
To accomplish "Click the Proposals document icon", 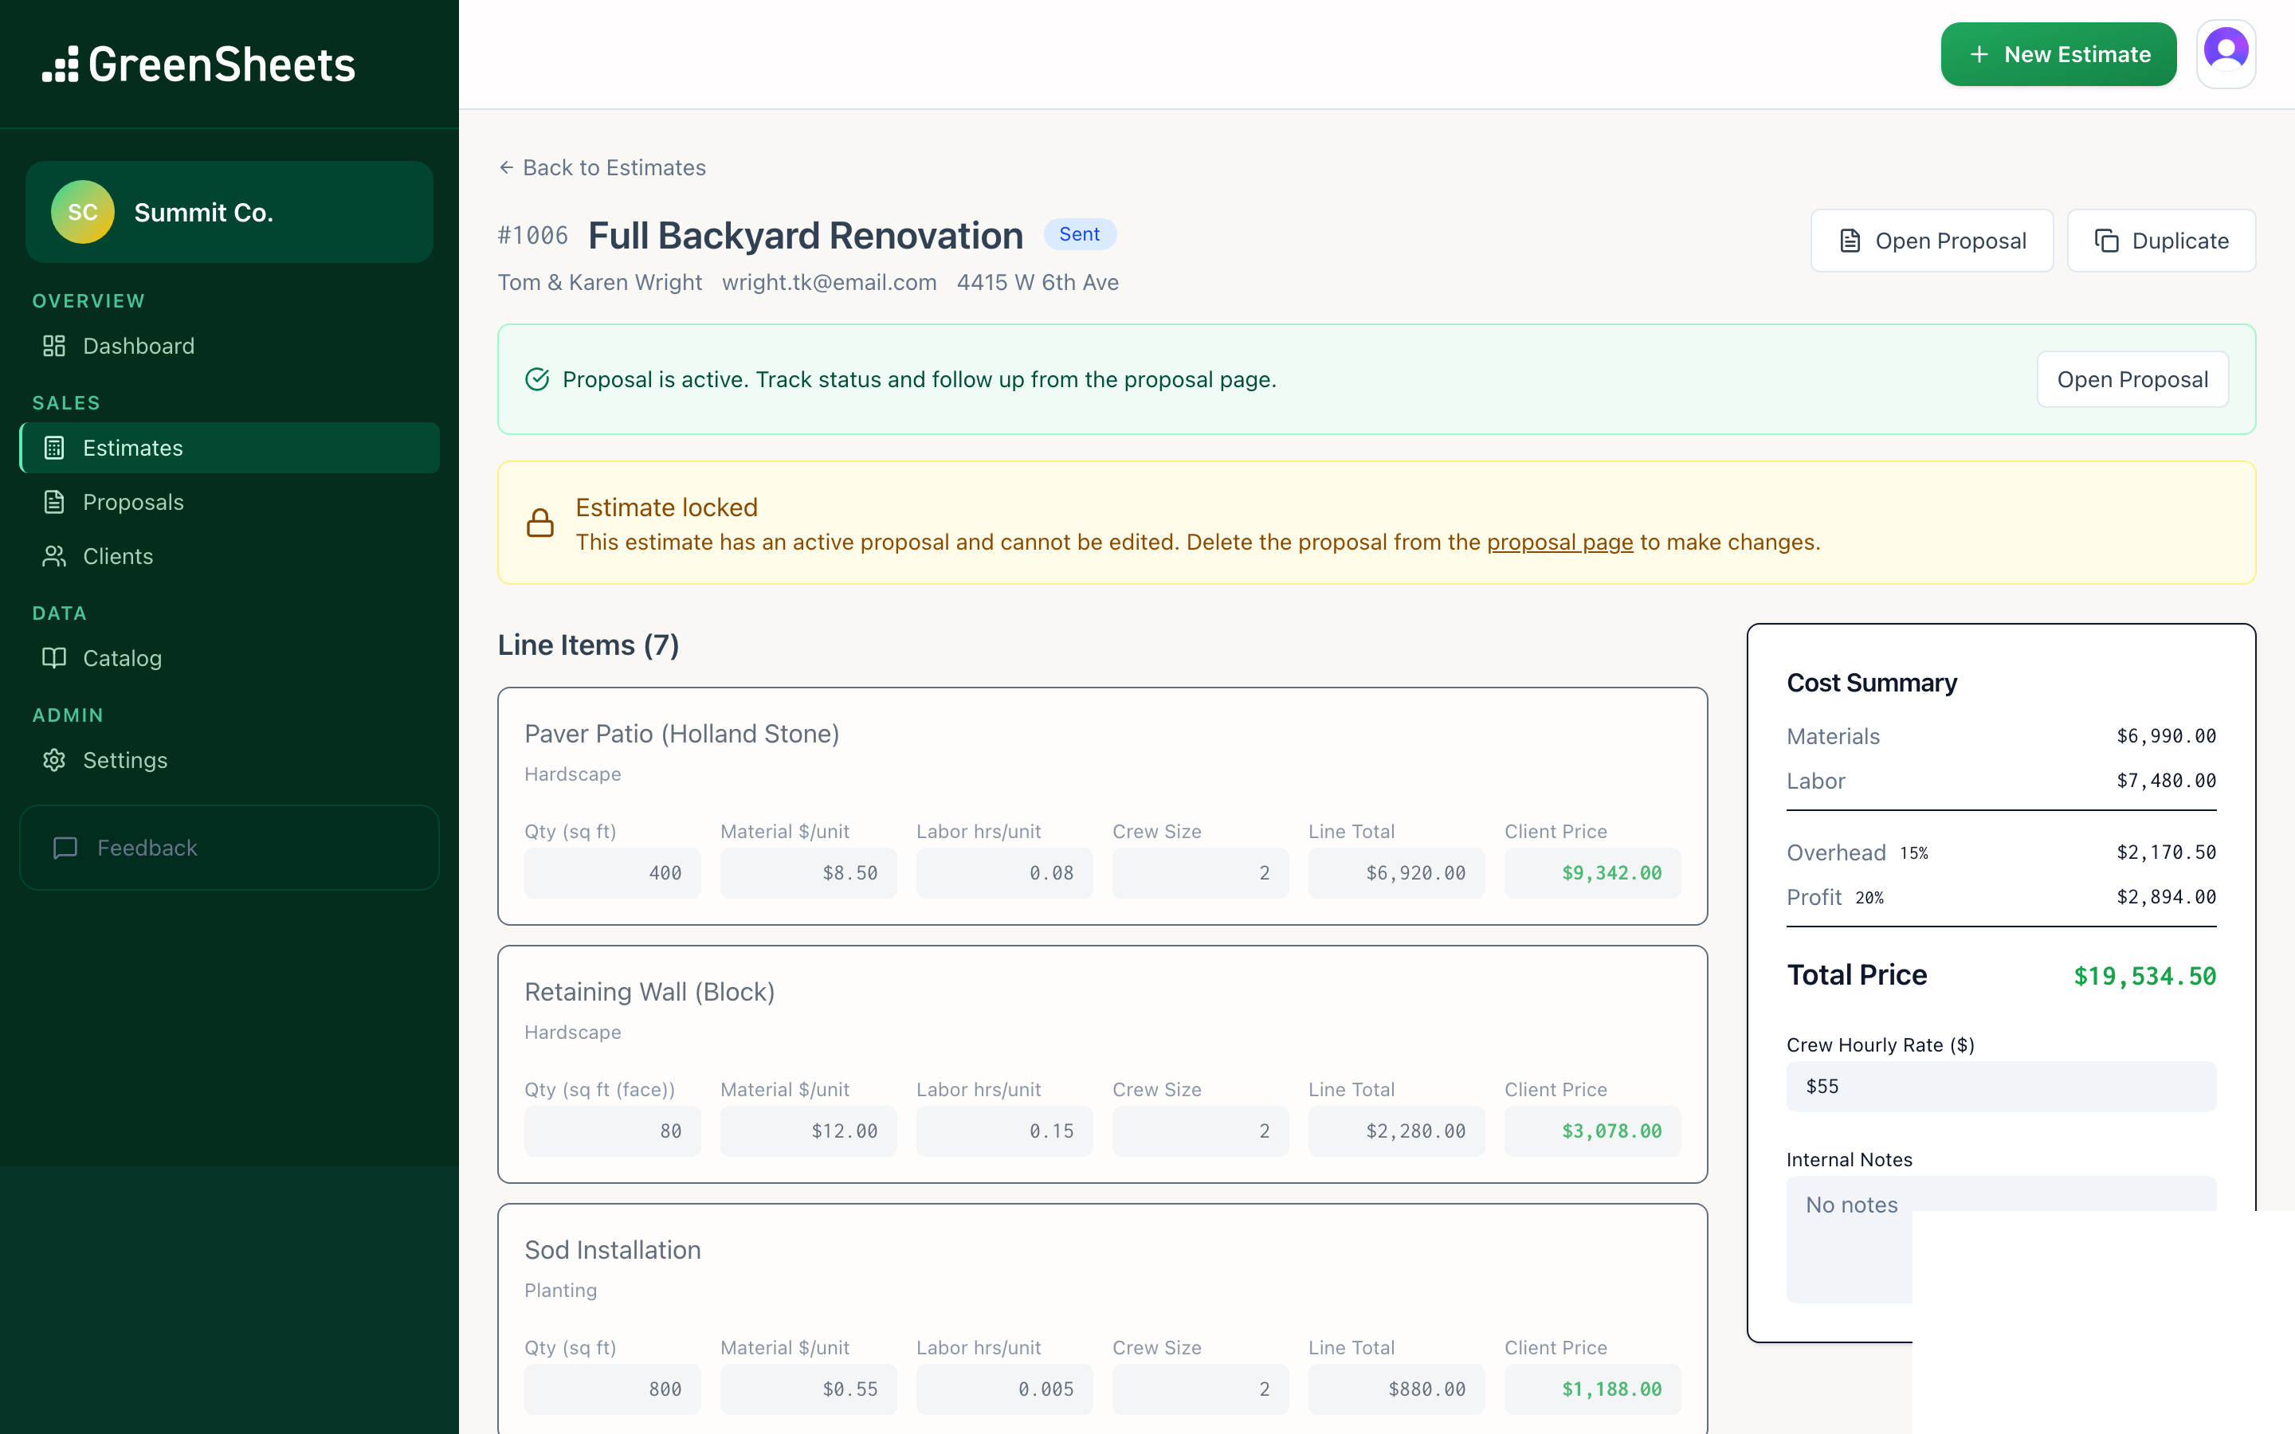I will point(54,502).
